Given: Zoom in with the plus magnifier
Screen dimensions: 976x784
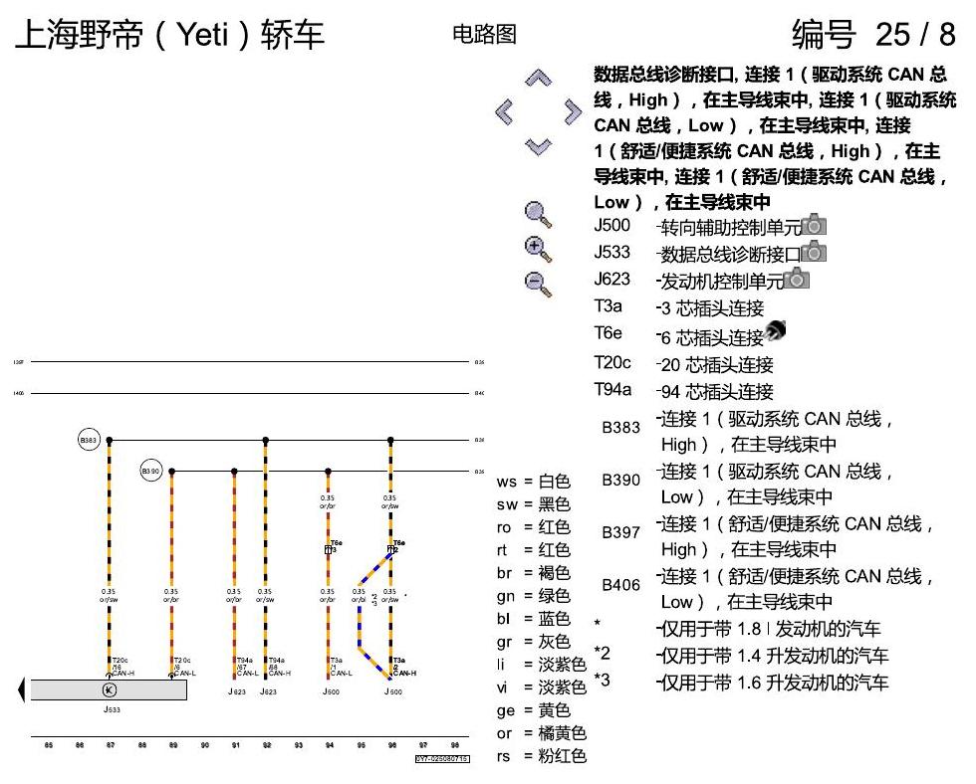Looking at the screenshot, I should click(x=538, y=250).
